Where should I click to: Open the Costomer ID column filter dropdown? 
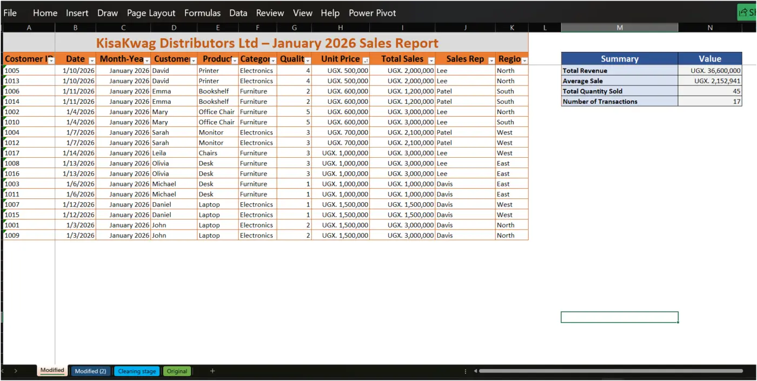(x=51, y=61)
